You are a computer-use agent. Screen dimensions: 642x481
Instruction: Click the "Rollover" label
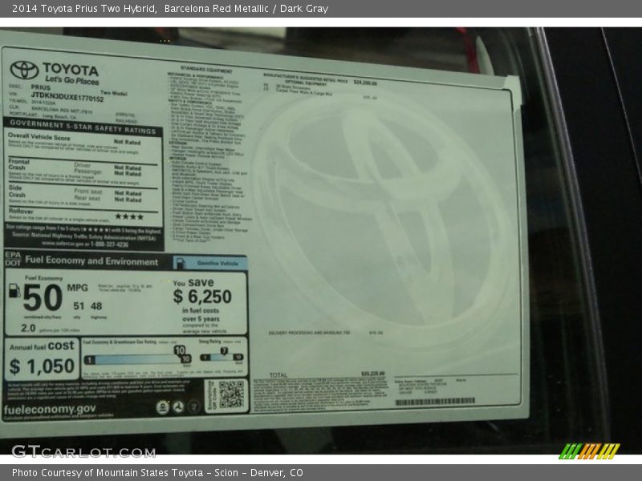[21, 212]
